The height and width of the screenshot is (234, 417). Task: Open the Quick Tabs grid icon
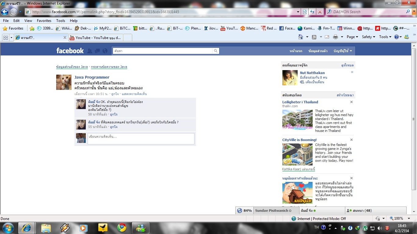pyautogui.click(x=5, y=37)
